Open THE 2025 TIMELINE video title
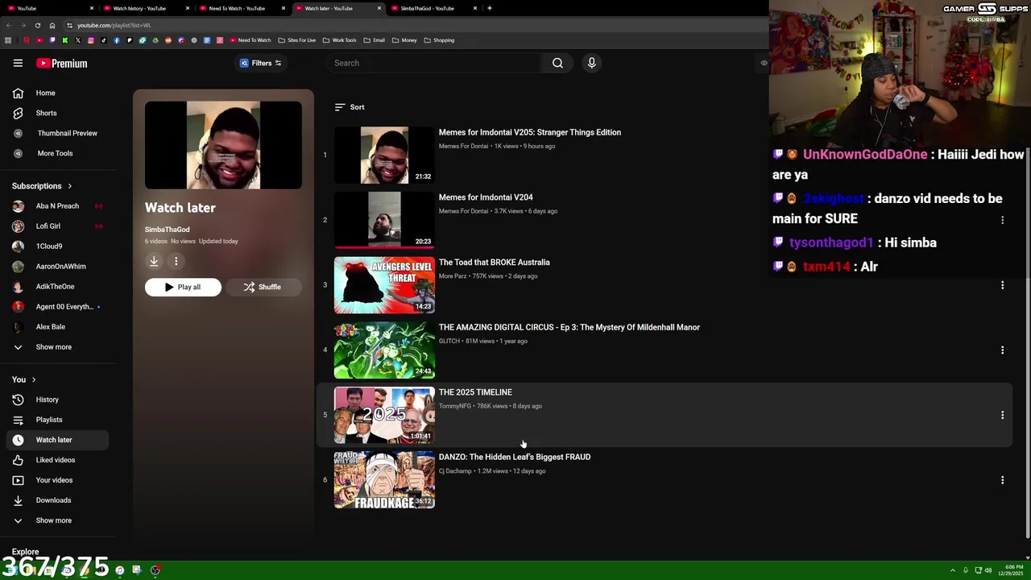 475,392
